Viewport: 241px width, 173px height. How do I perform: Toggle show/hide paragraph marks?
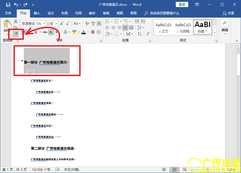coord(148,34)
